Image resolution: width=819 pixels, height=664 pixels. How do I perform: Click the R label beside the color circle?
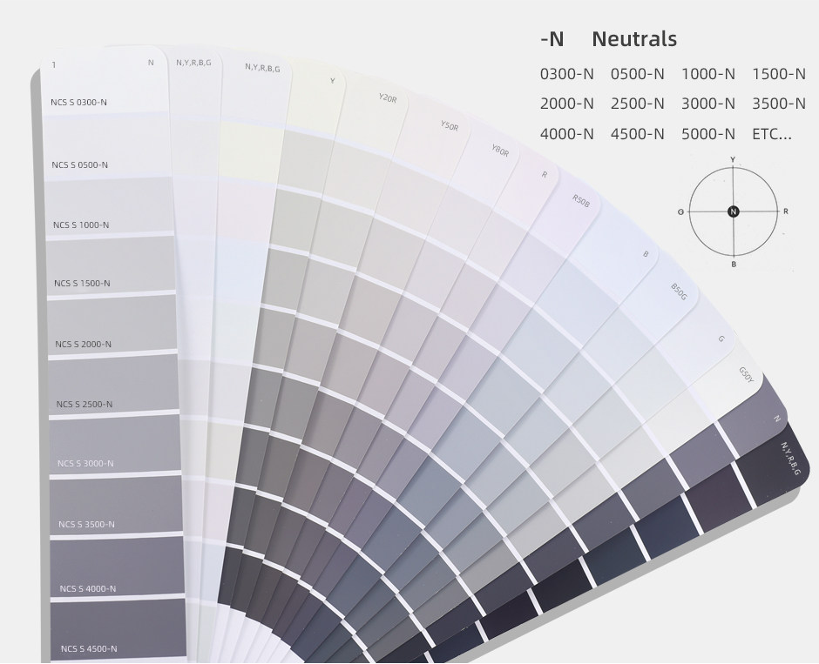(x=786, y=211)
